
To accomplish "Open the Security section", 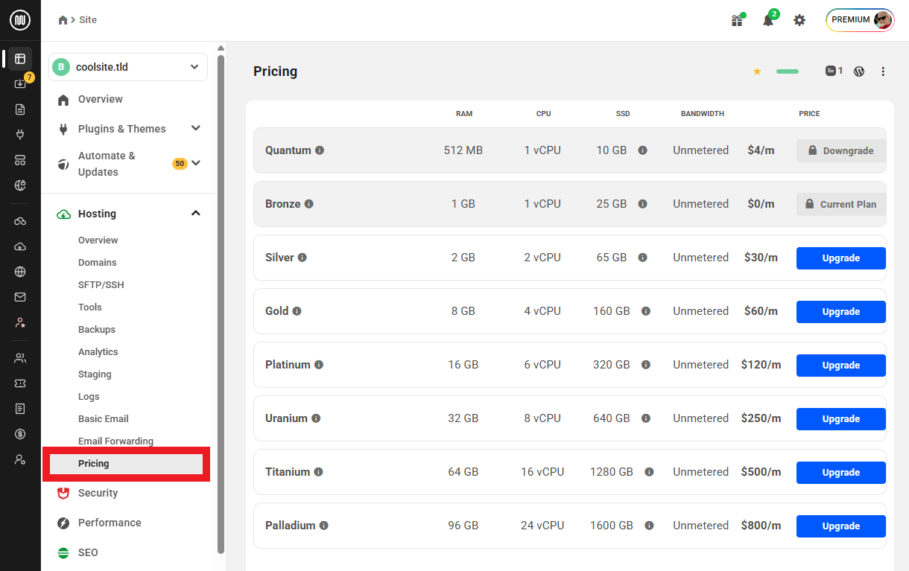I will tap(98, 493).
